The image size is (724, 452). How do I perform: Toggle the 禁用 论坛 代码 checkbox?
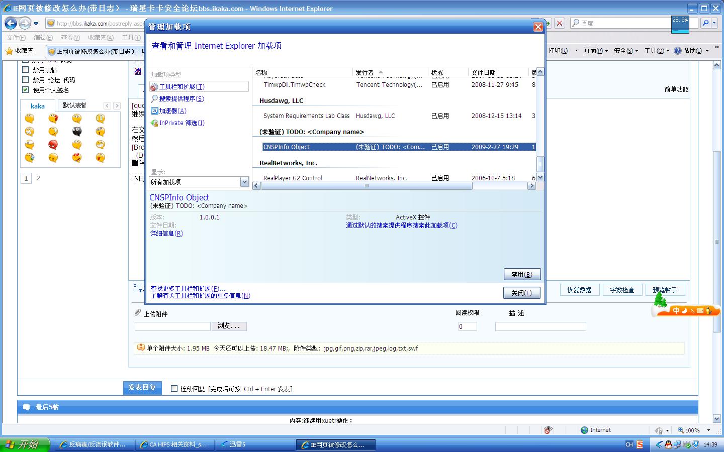(x=26, y=80)
